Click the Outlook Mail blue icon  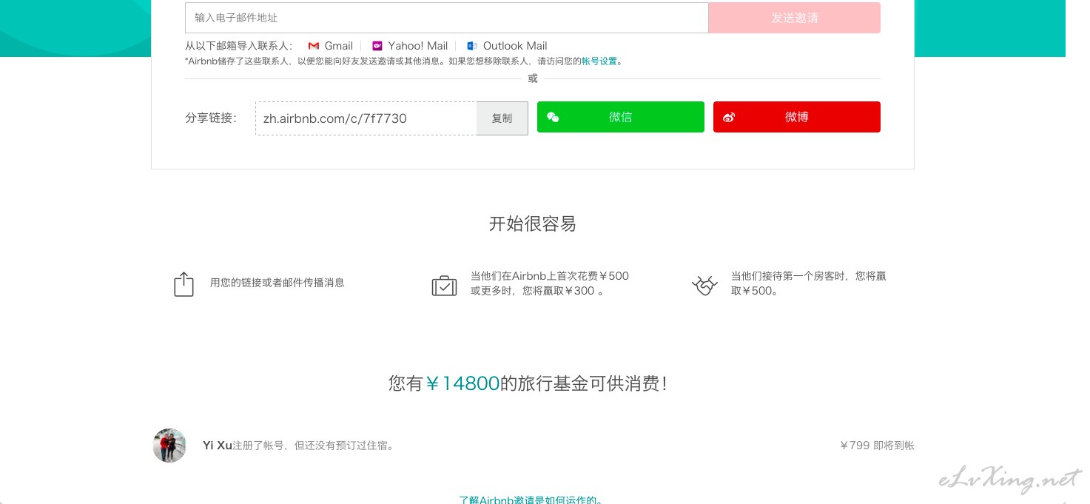(x=472, y=46)
